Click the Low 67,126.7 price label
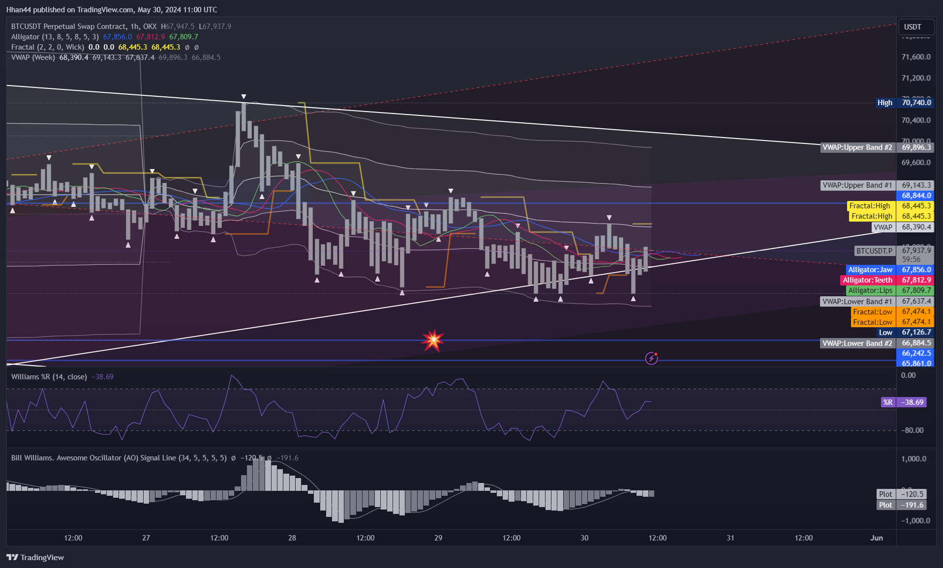 point(906,333)
